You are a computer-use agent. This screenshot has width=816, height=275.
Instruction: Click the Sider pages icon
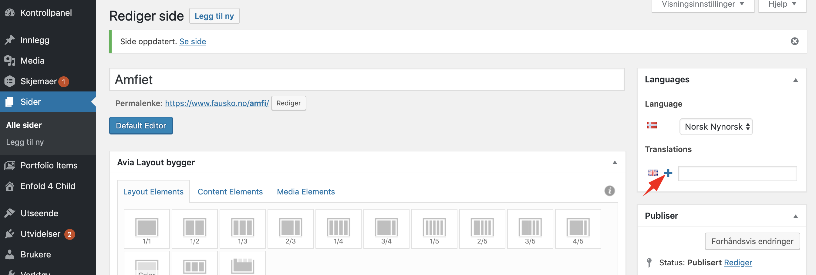pos(10,102)
